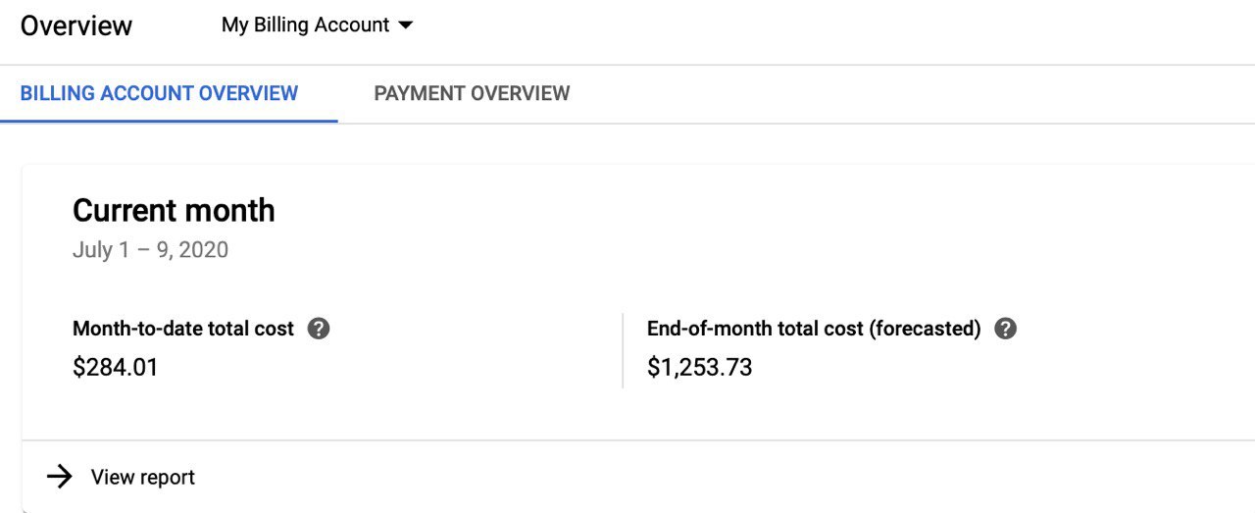This screenshot has height=513, width=1255.
Task: Click the Overview page title
Action: click(76, 26)
